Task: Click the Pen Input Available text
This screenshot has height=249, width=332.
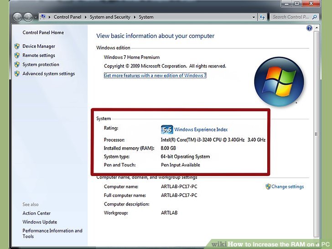Action: tap(181, 165)
